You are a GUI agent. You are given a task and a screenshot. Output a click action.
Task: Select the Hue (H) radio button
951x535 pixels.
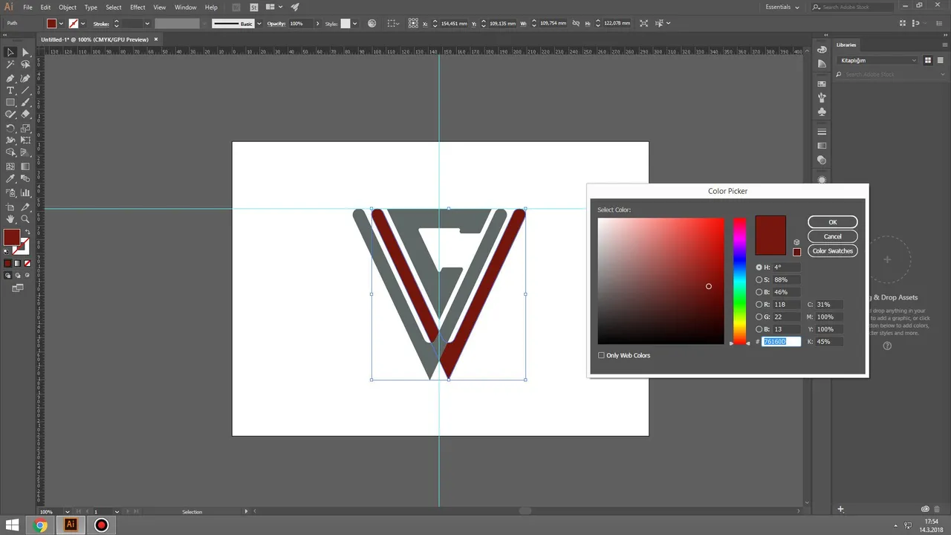[759, 267]
